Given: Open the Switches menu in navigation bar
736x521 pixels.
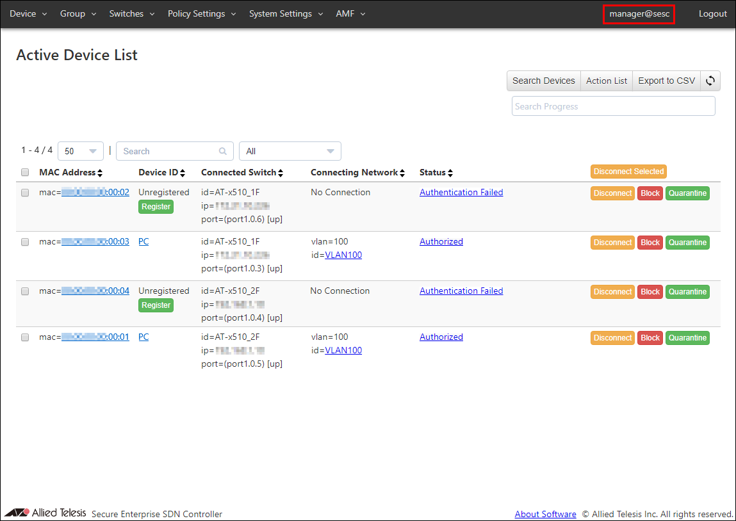Looking at the screenshot, I should pyautogui.click(x=132, y=14).
